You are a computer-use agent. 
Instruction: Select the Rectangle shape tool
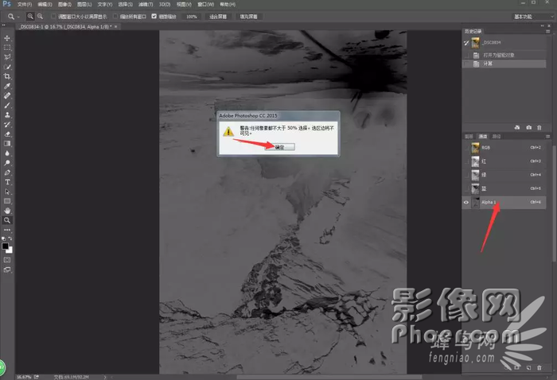click(x=6, y=201)
